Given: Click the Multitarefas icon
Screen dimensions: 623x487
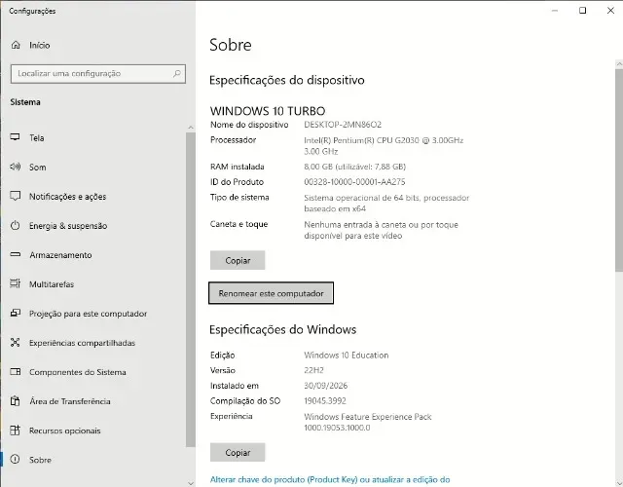Looking at the screenshot, I should click(x=16, y=283).
